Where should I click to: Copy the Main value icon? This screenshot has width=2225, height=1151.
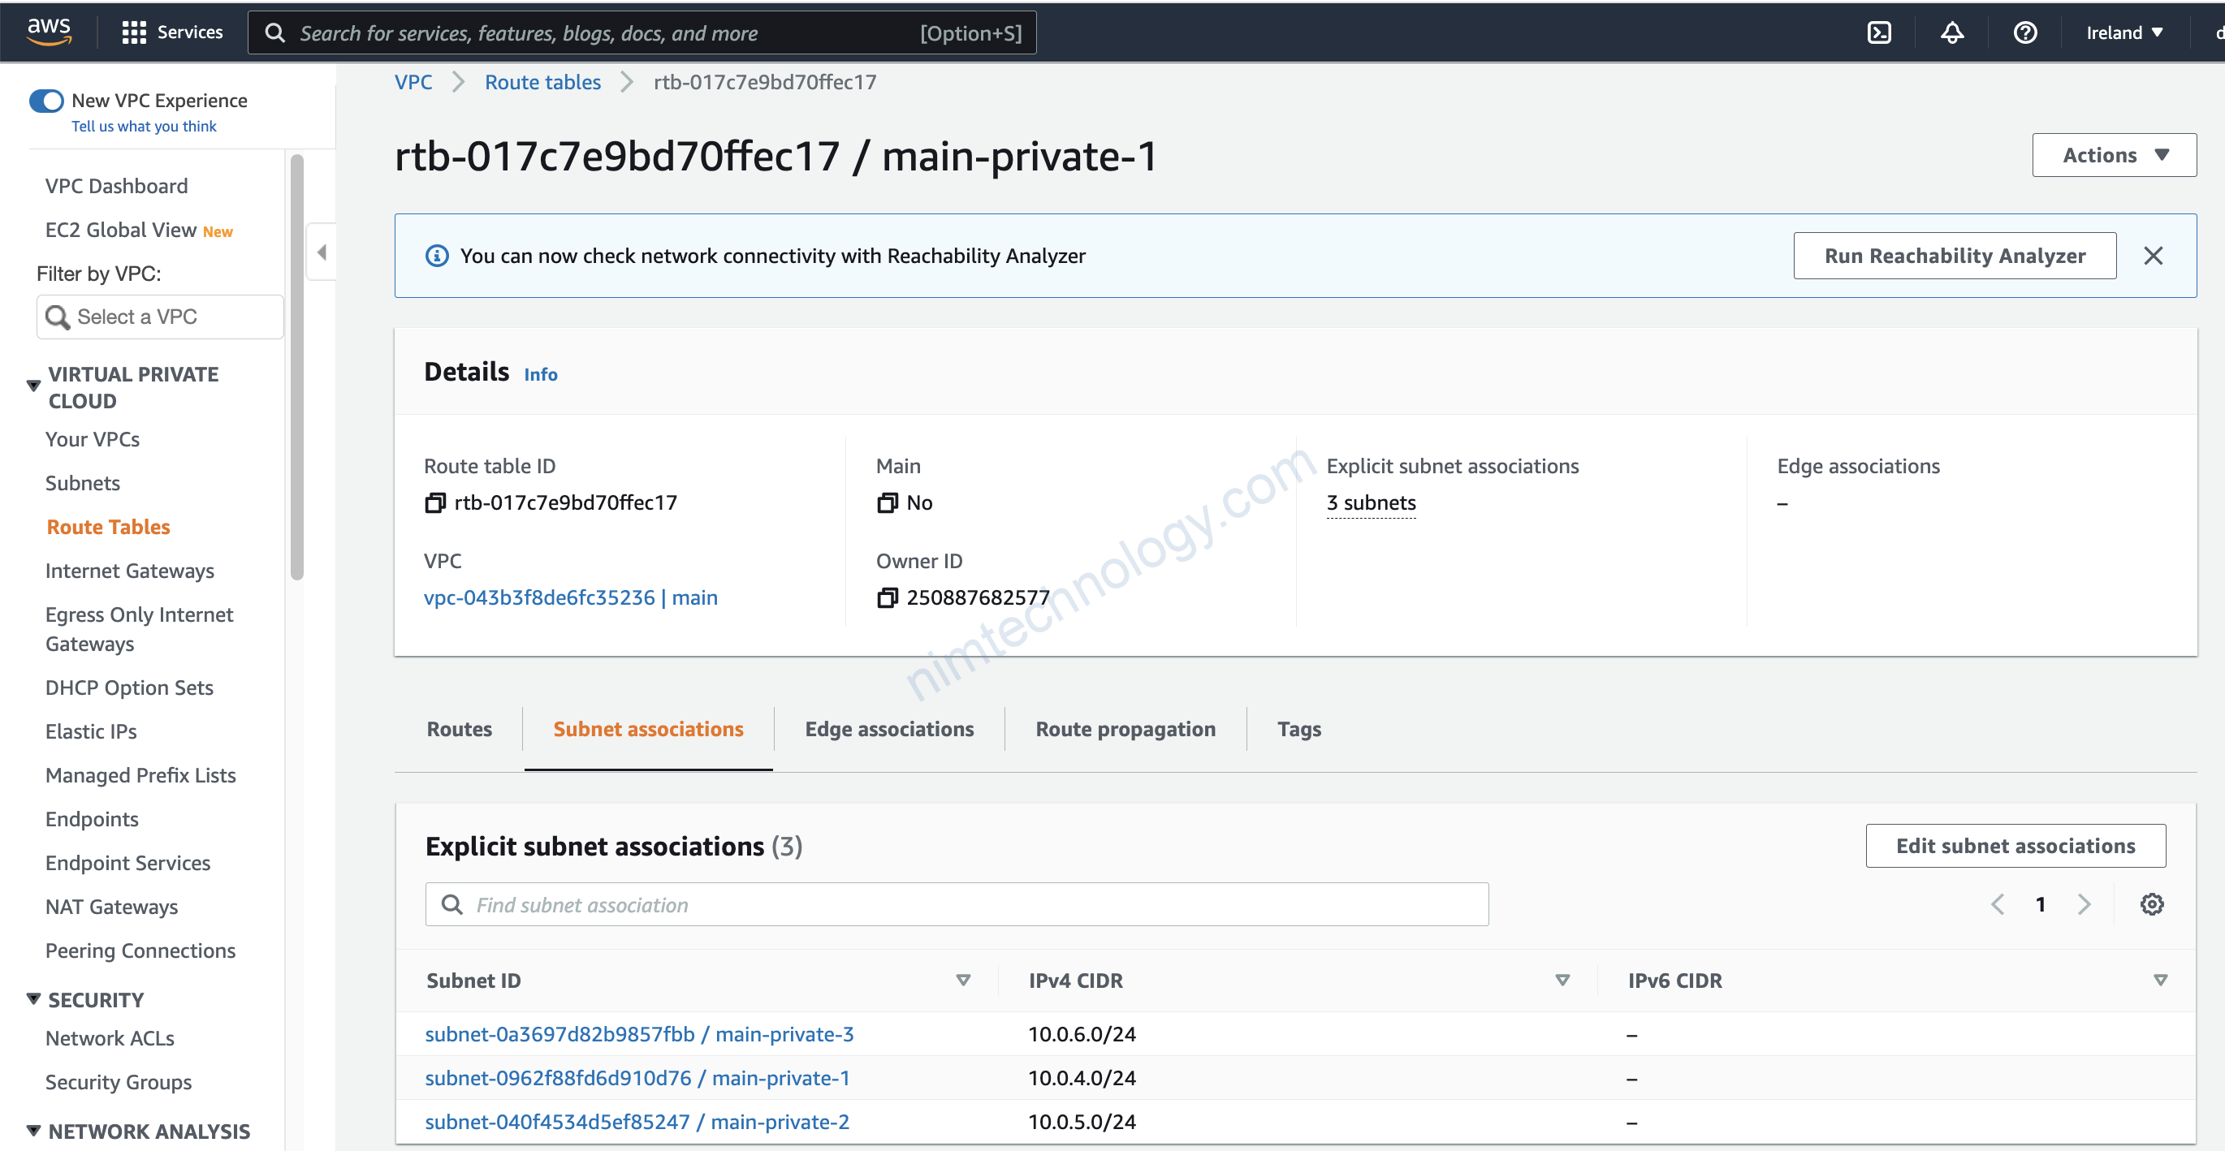point(887,502)
